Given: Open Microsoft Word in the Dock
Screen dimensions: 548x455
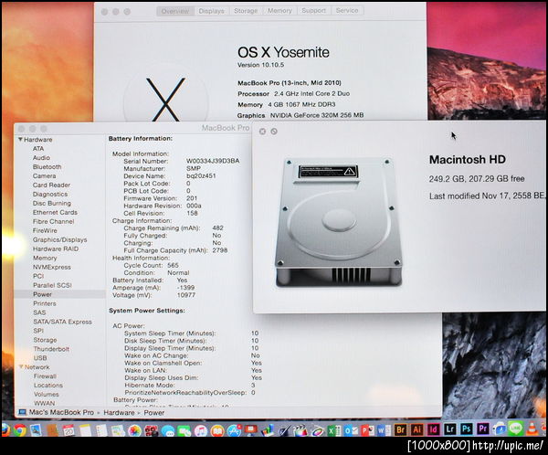Looking at the screenshot, I should point(384,430).
